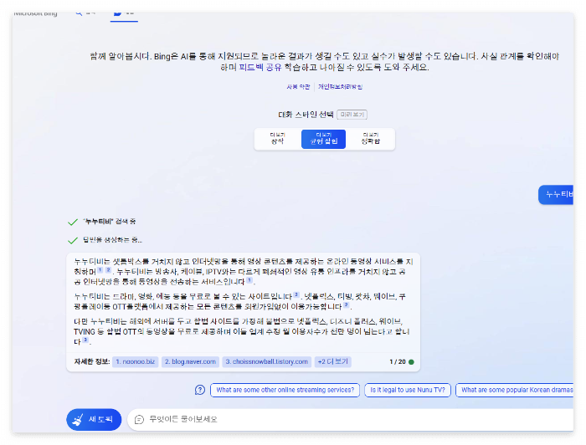Click citation 1 right after '지칭하며'
Screen dimensions: 586x445
100,270
